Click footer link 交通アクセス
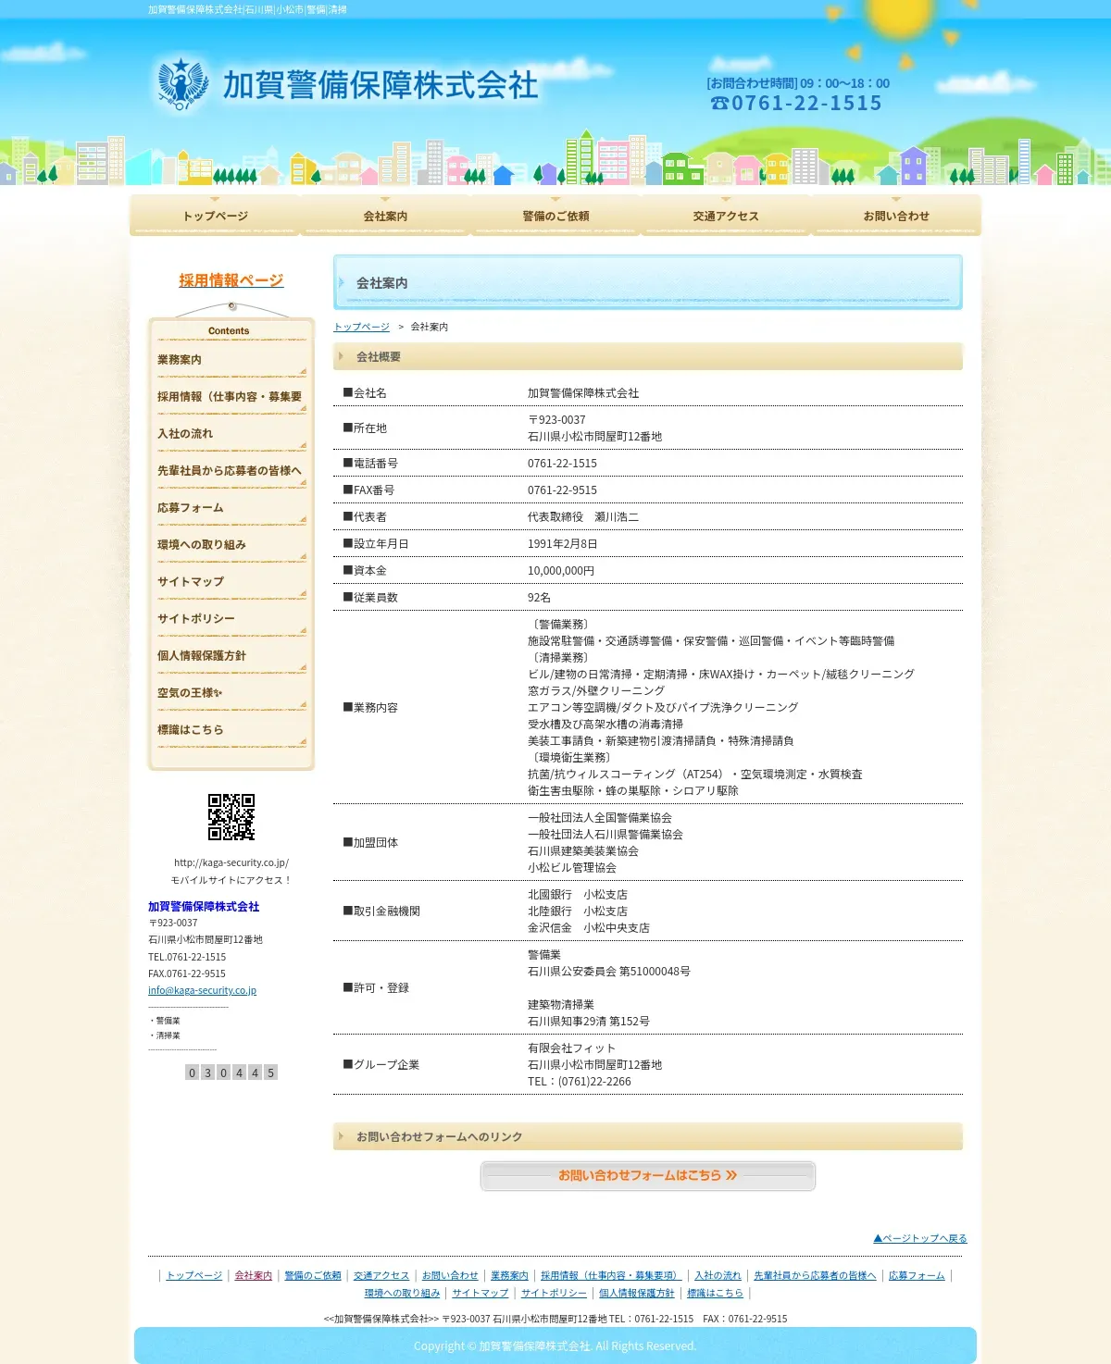The width and height of the screenshot is (1111, 1364). point(381,1275)
